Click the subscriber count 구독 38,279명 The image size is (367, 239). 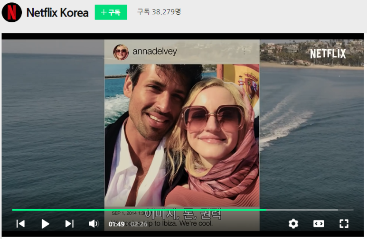click(159, 12)
